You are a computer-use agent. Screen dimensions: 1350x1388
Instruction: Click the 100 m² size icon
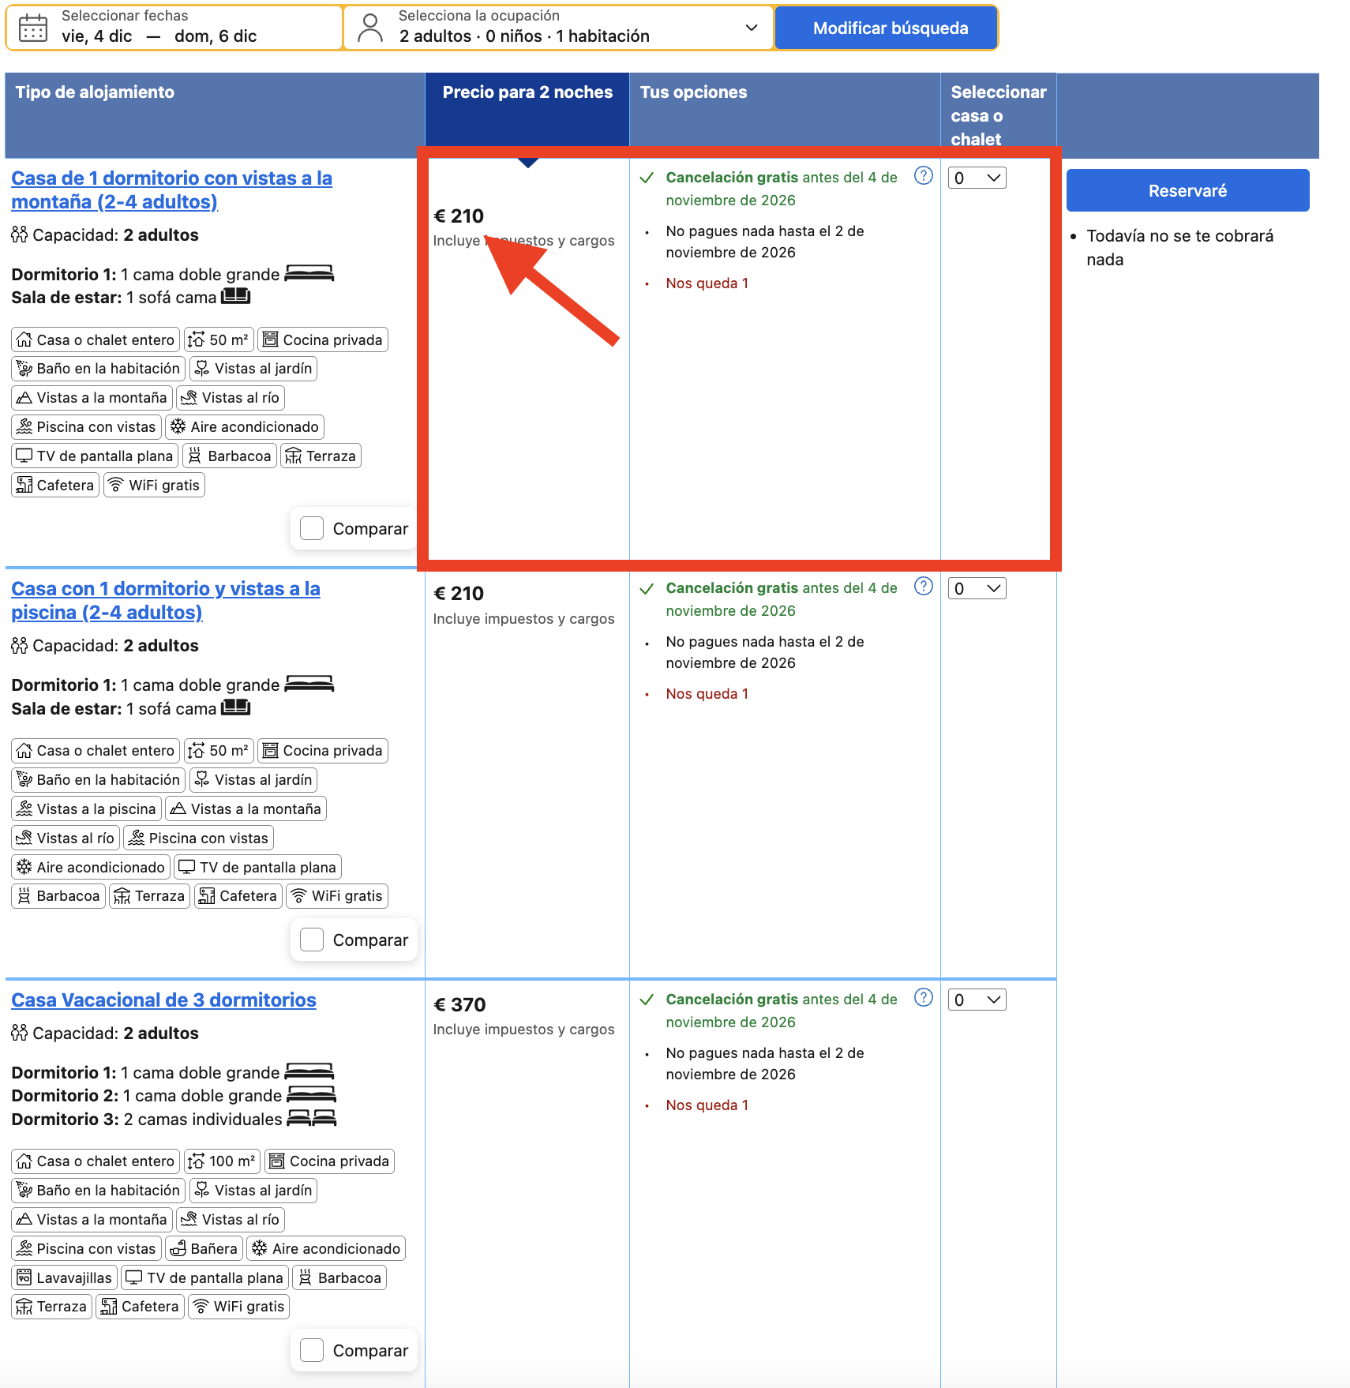point(197,1161)
